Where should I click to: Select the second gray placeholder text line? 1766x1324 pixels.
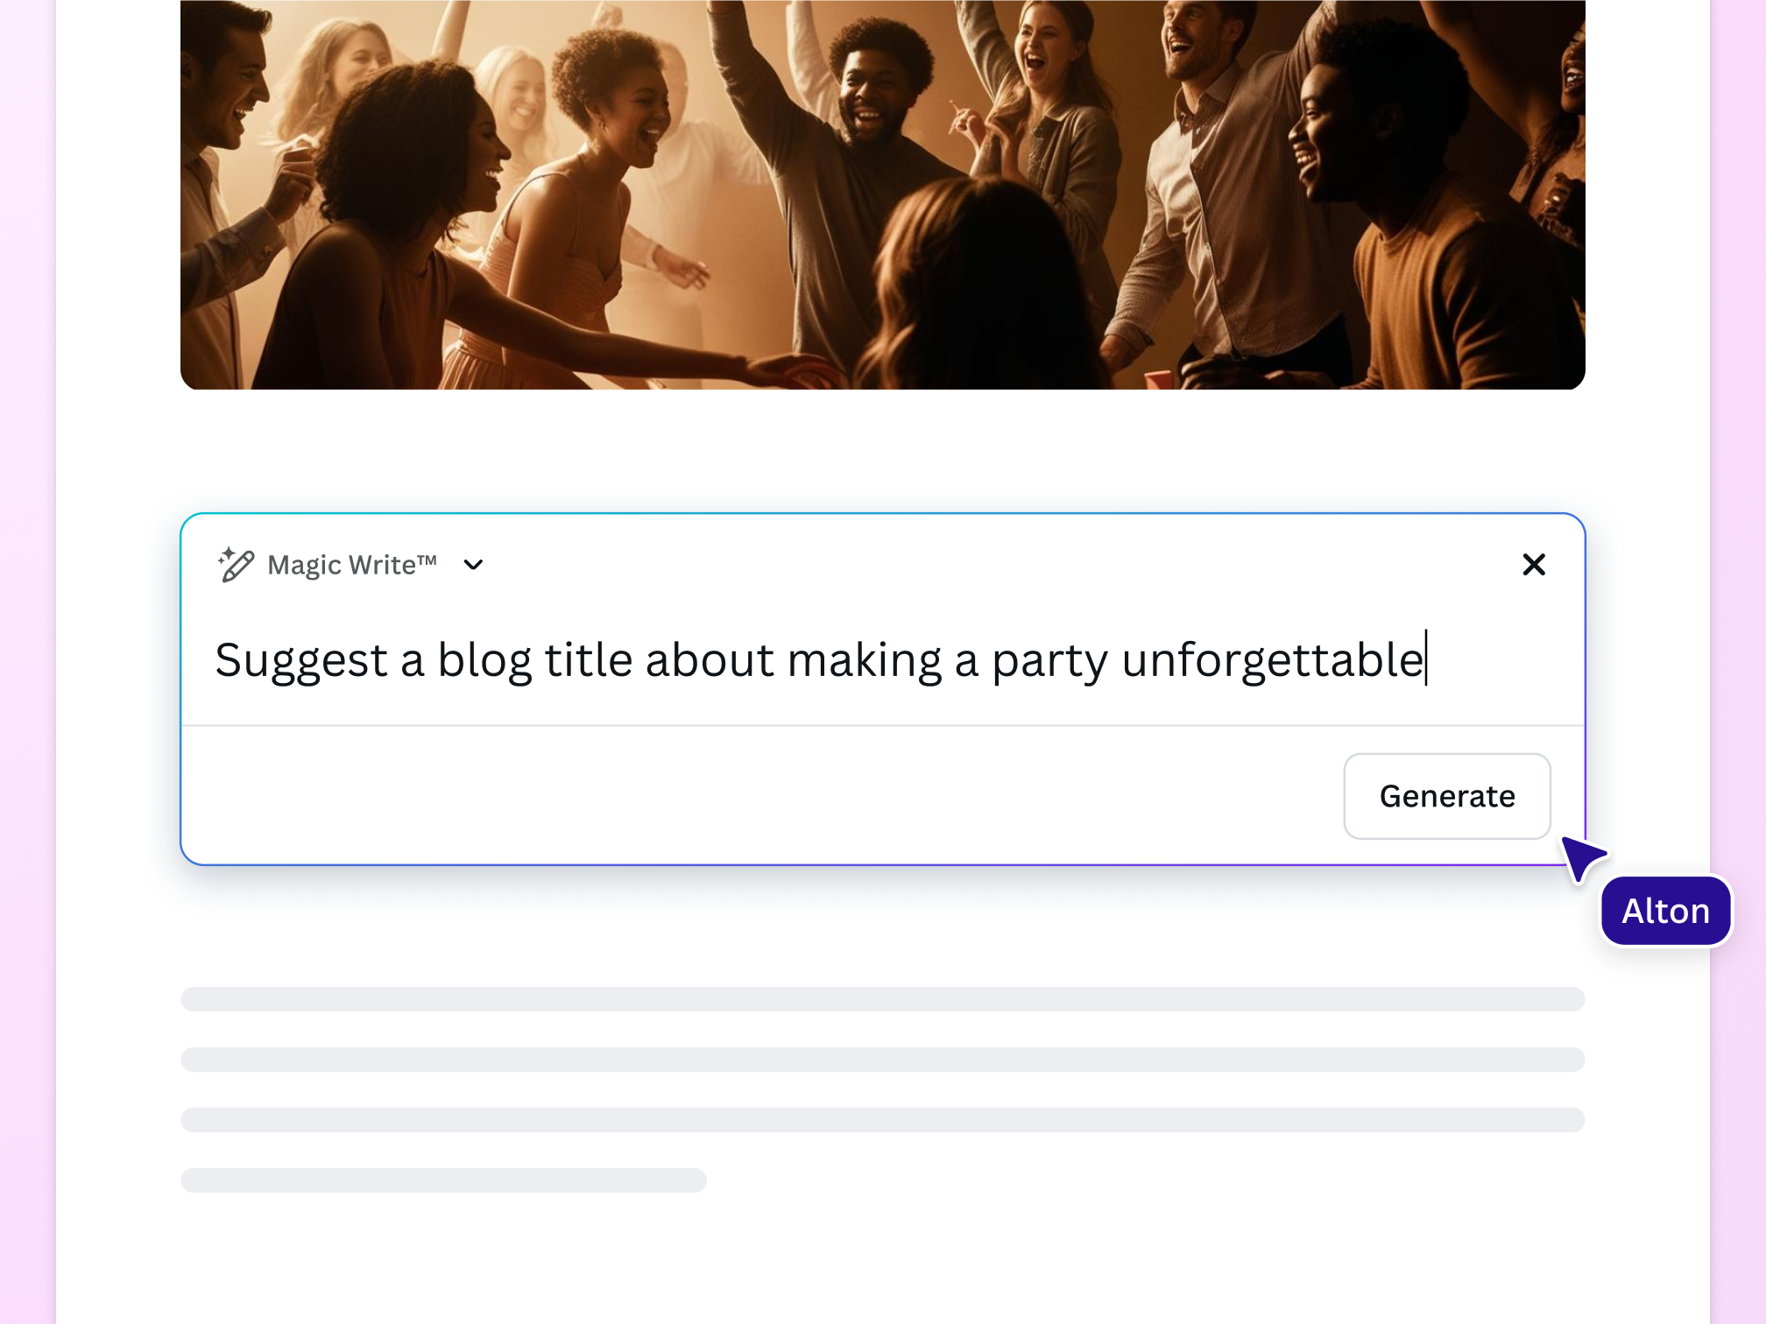click(x=882, y=1060)
